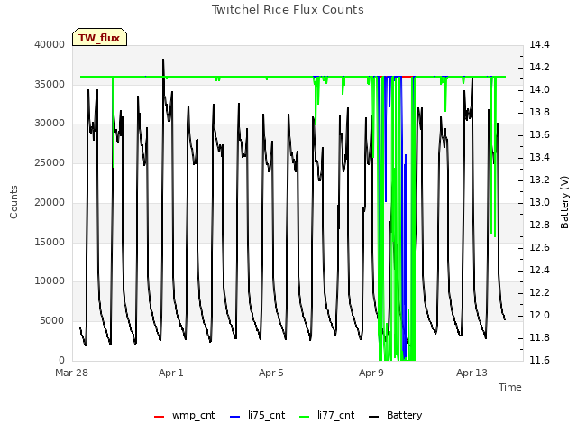Click the 20000 counts tick label
Viewport: 577px width, 433px height.
(50, 202)
